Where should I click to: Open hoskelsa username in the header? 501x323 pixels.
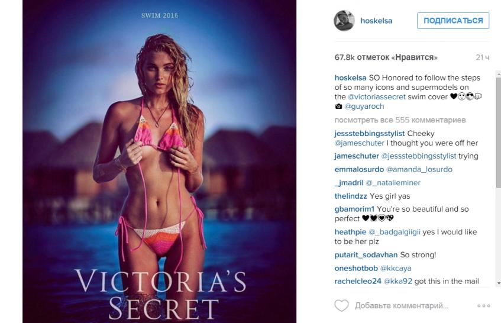[376, 21]
